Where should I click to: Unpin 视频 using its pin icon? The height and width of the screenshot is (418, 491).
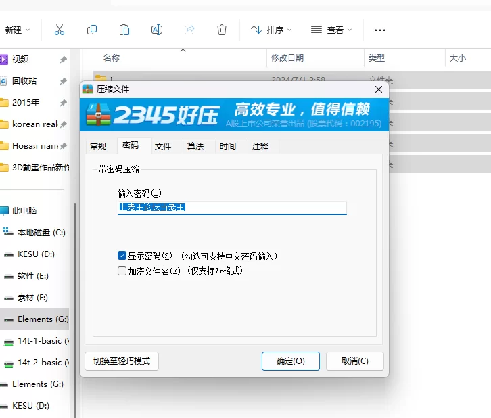64,59
